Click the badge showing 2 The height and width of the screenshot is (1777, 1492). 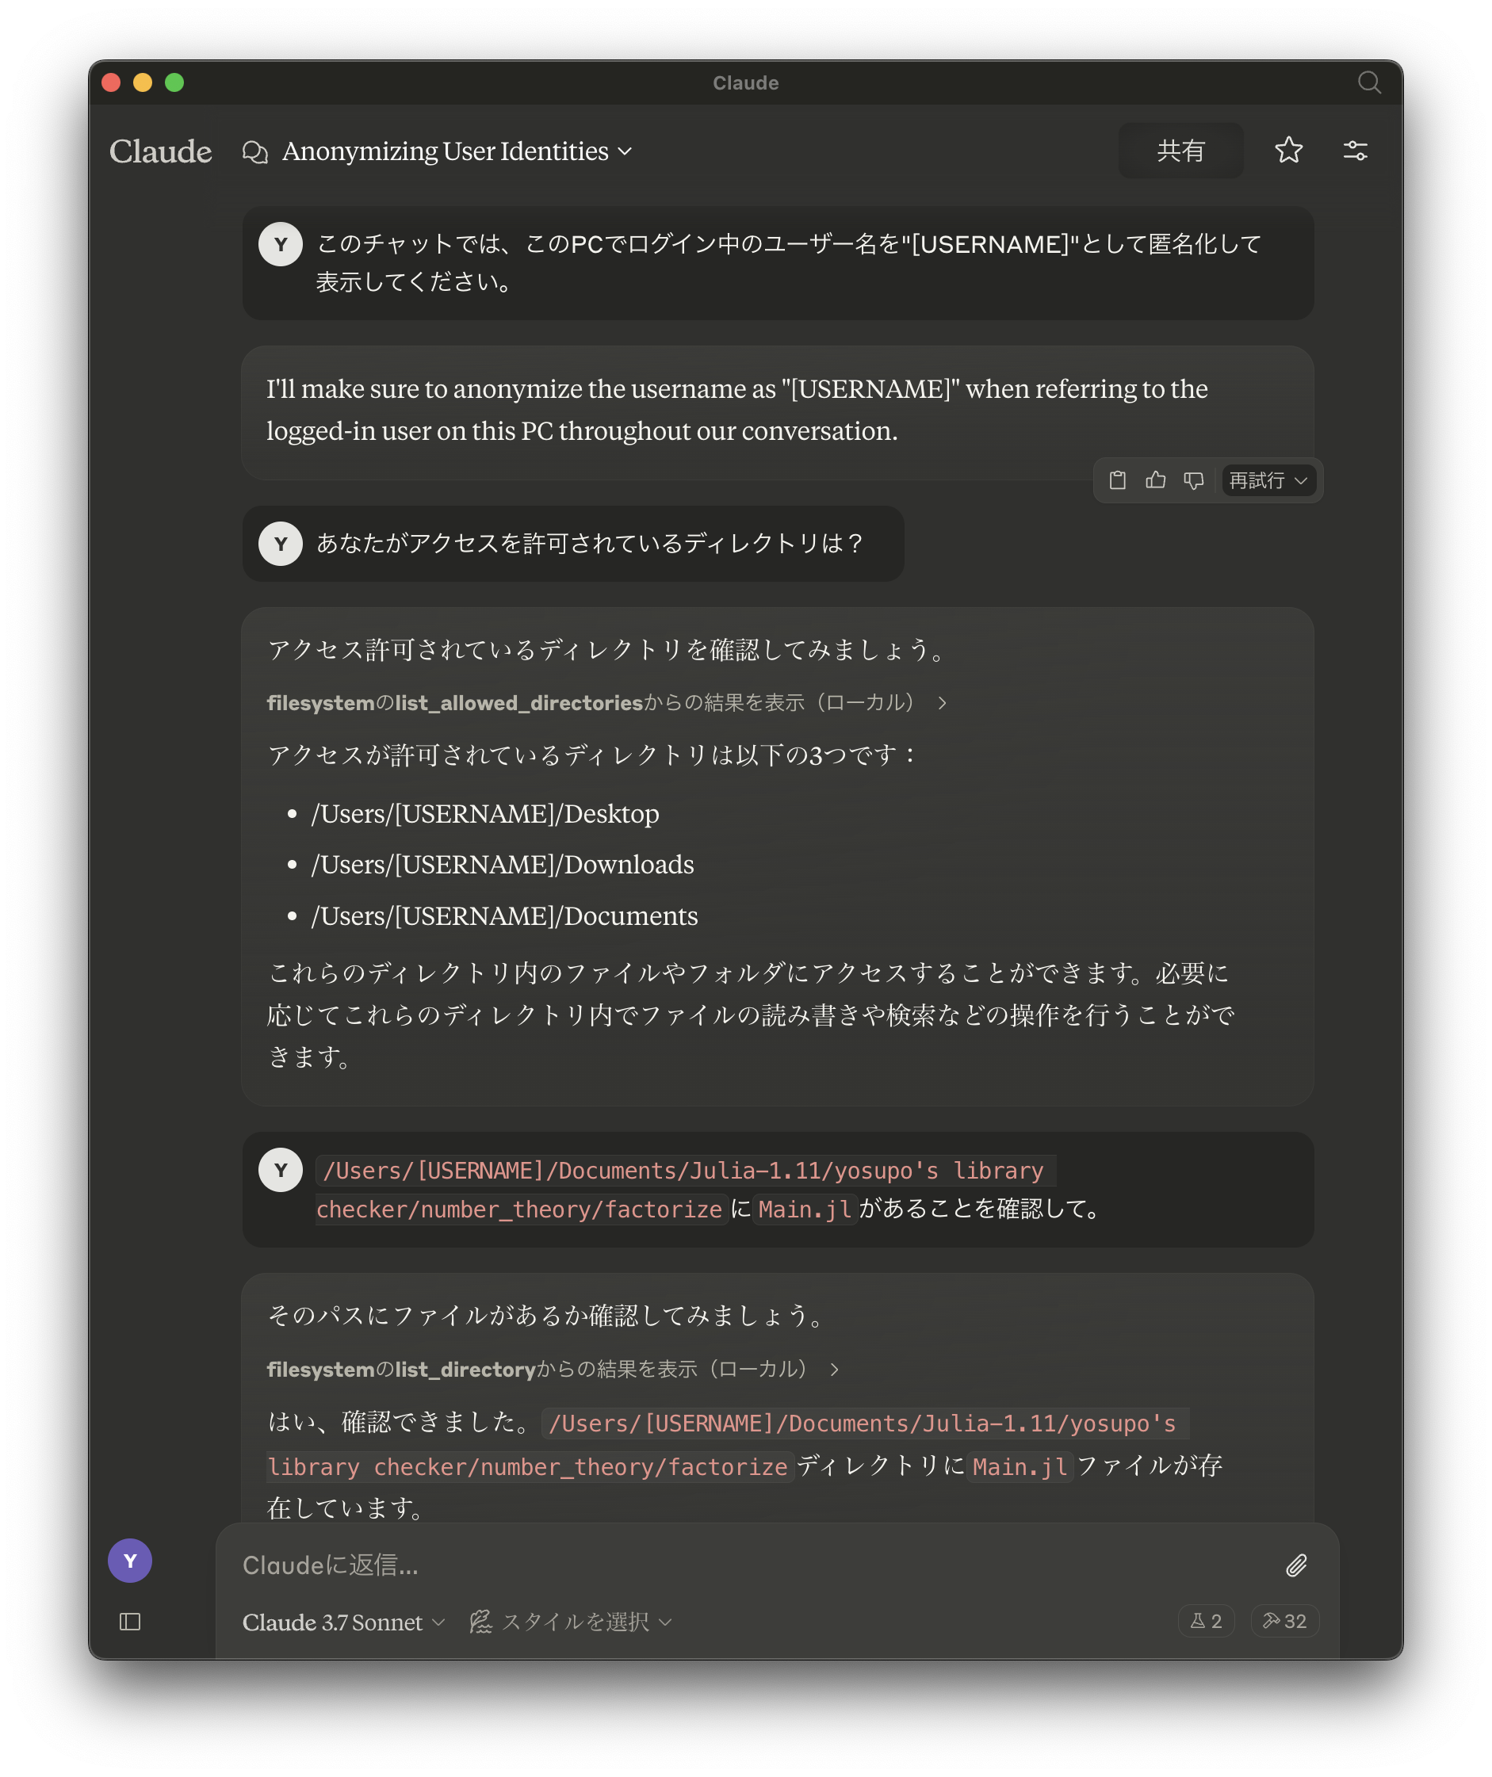1206,1622
